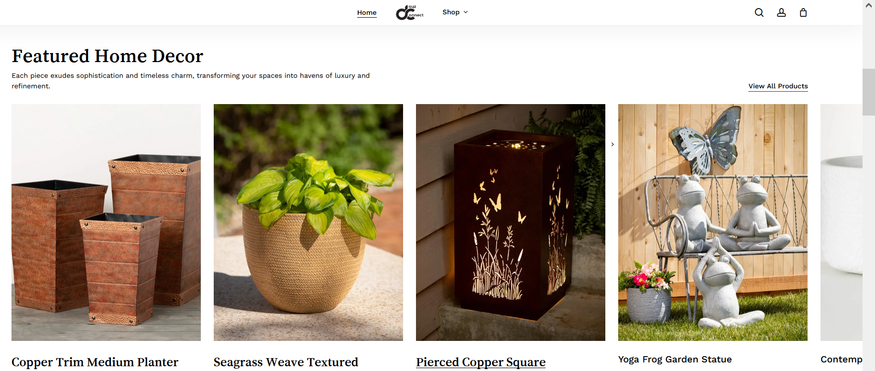Image resolution: width=875 pixels, height=371 pixels.
Task: Expand the Shop dropdown menu
Action: tap(455, 12)
